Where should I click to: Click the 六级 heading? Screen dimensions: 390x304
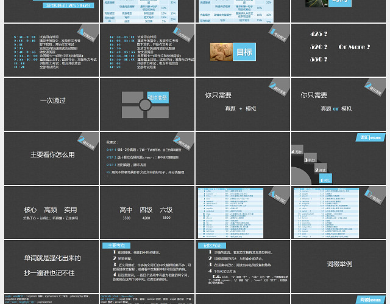point(166,210)
